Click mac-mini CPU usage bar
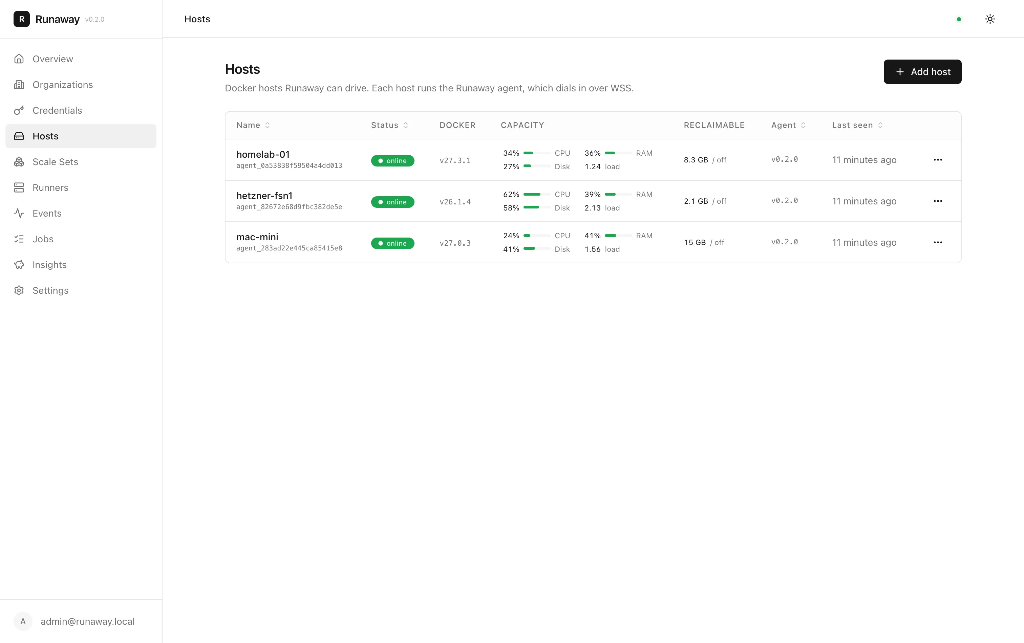 (537, 236)
